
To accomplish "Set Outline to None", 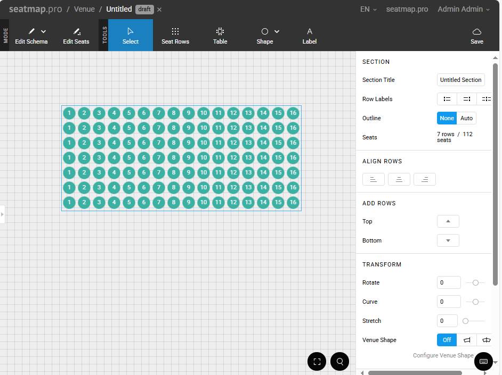I will click(x=447, y=118).
